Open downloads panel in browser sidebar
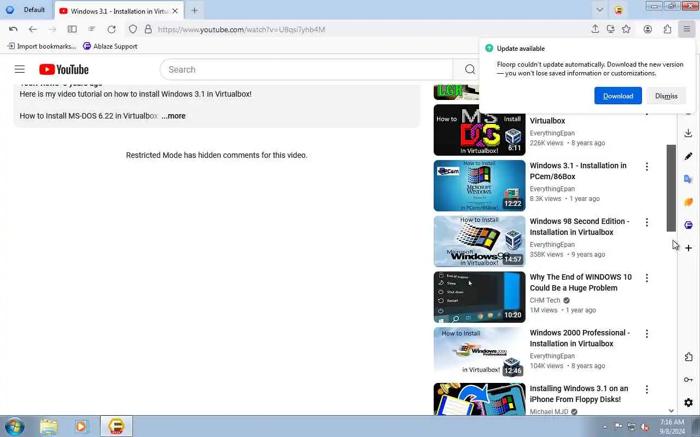Screen dimensions: 700x437 tap(689, 133)
